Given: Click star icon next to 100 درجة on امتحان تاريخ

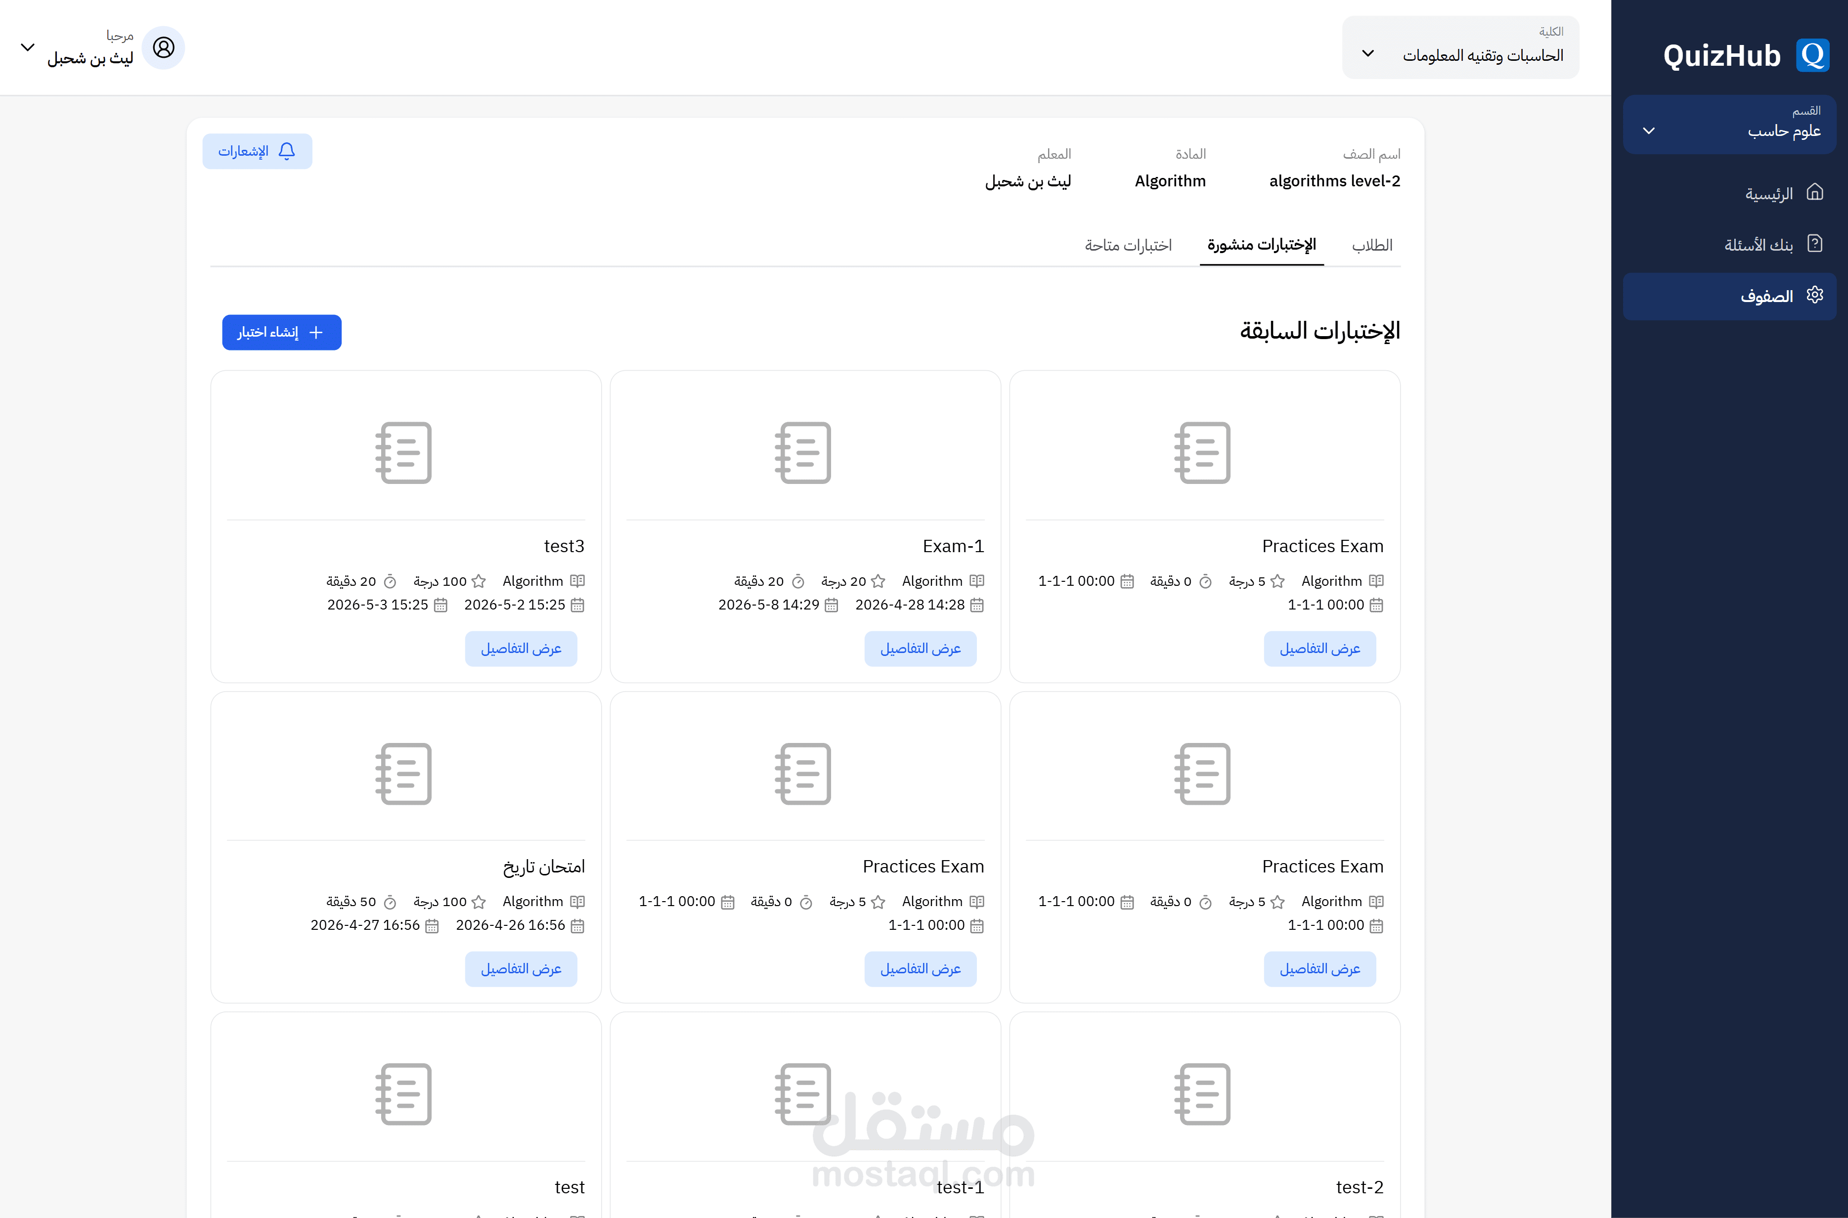Looking at the screenshot, I should point(479,902).
